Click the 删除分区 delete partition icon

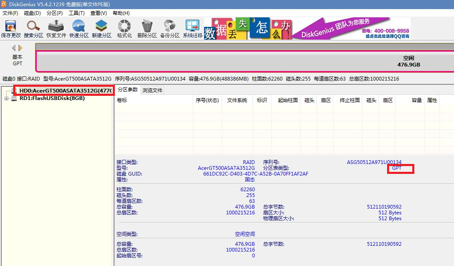147,29
